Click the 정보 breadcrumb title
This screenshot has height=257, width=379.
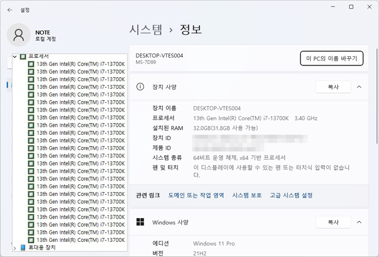tap(191, 30)
